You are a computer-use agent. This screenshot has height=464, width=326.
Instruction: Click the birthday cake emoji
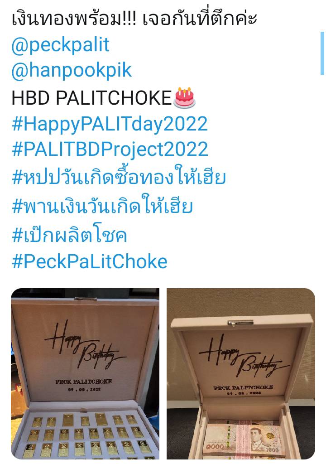[185, 97]
